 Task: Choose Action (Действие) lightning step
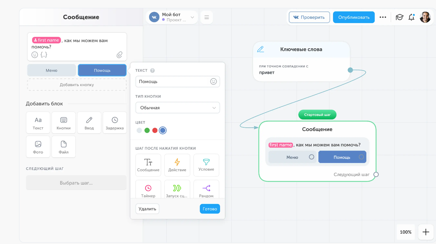click(177, 165)
